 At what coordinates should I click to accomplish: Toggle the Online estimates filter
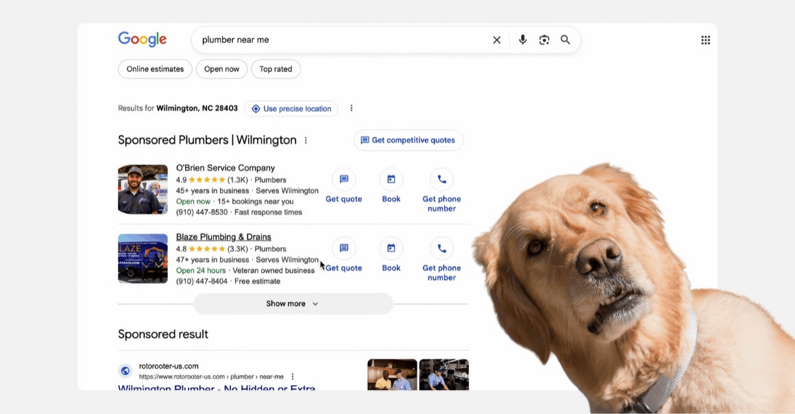tap(155, 69)
